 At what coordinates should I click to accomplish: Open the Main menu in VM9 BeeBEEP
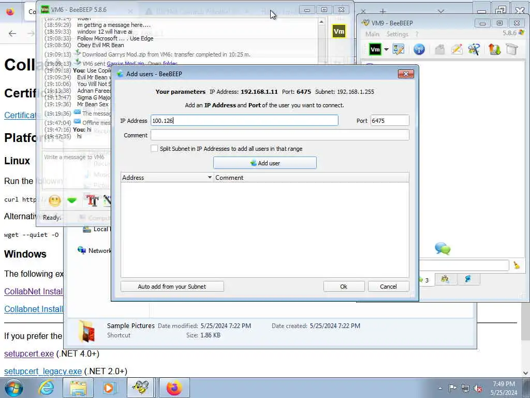[x=372, y=34]
